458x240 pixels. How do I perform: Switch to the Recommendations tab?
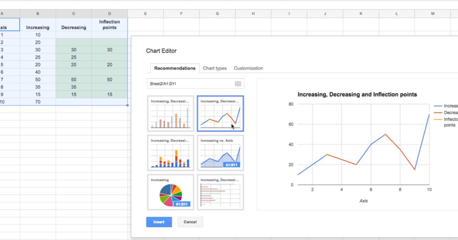click(175, 68)
